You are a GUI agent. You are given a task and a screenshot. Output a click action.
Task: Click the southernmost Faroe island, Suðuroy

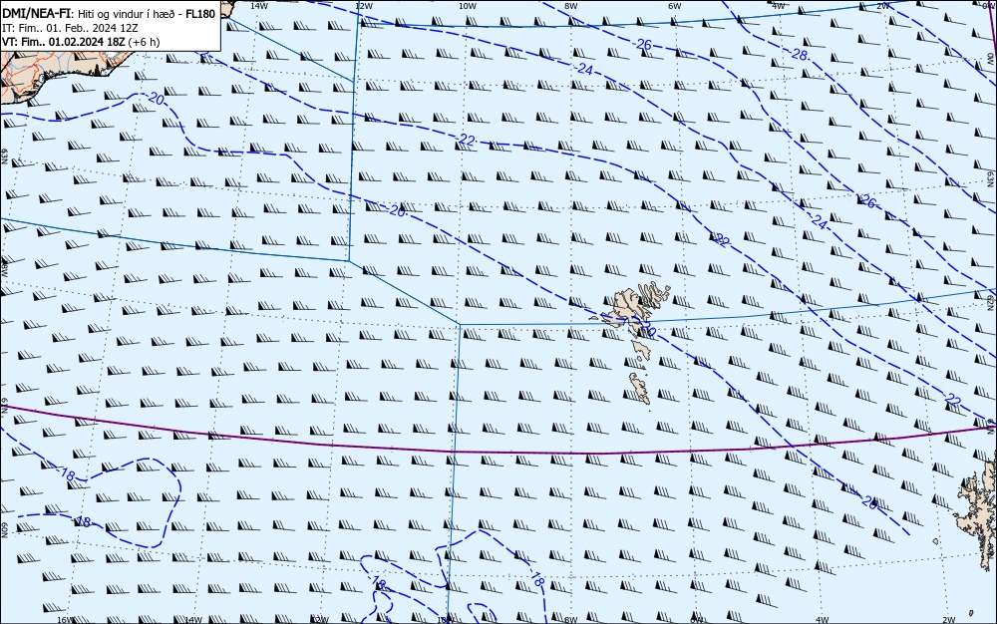(640, 388)
